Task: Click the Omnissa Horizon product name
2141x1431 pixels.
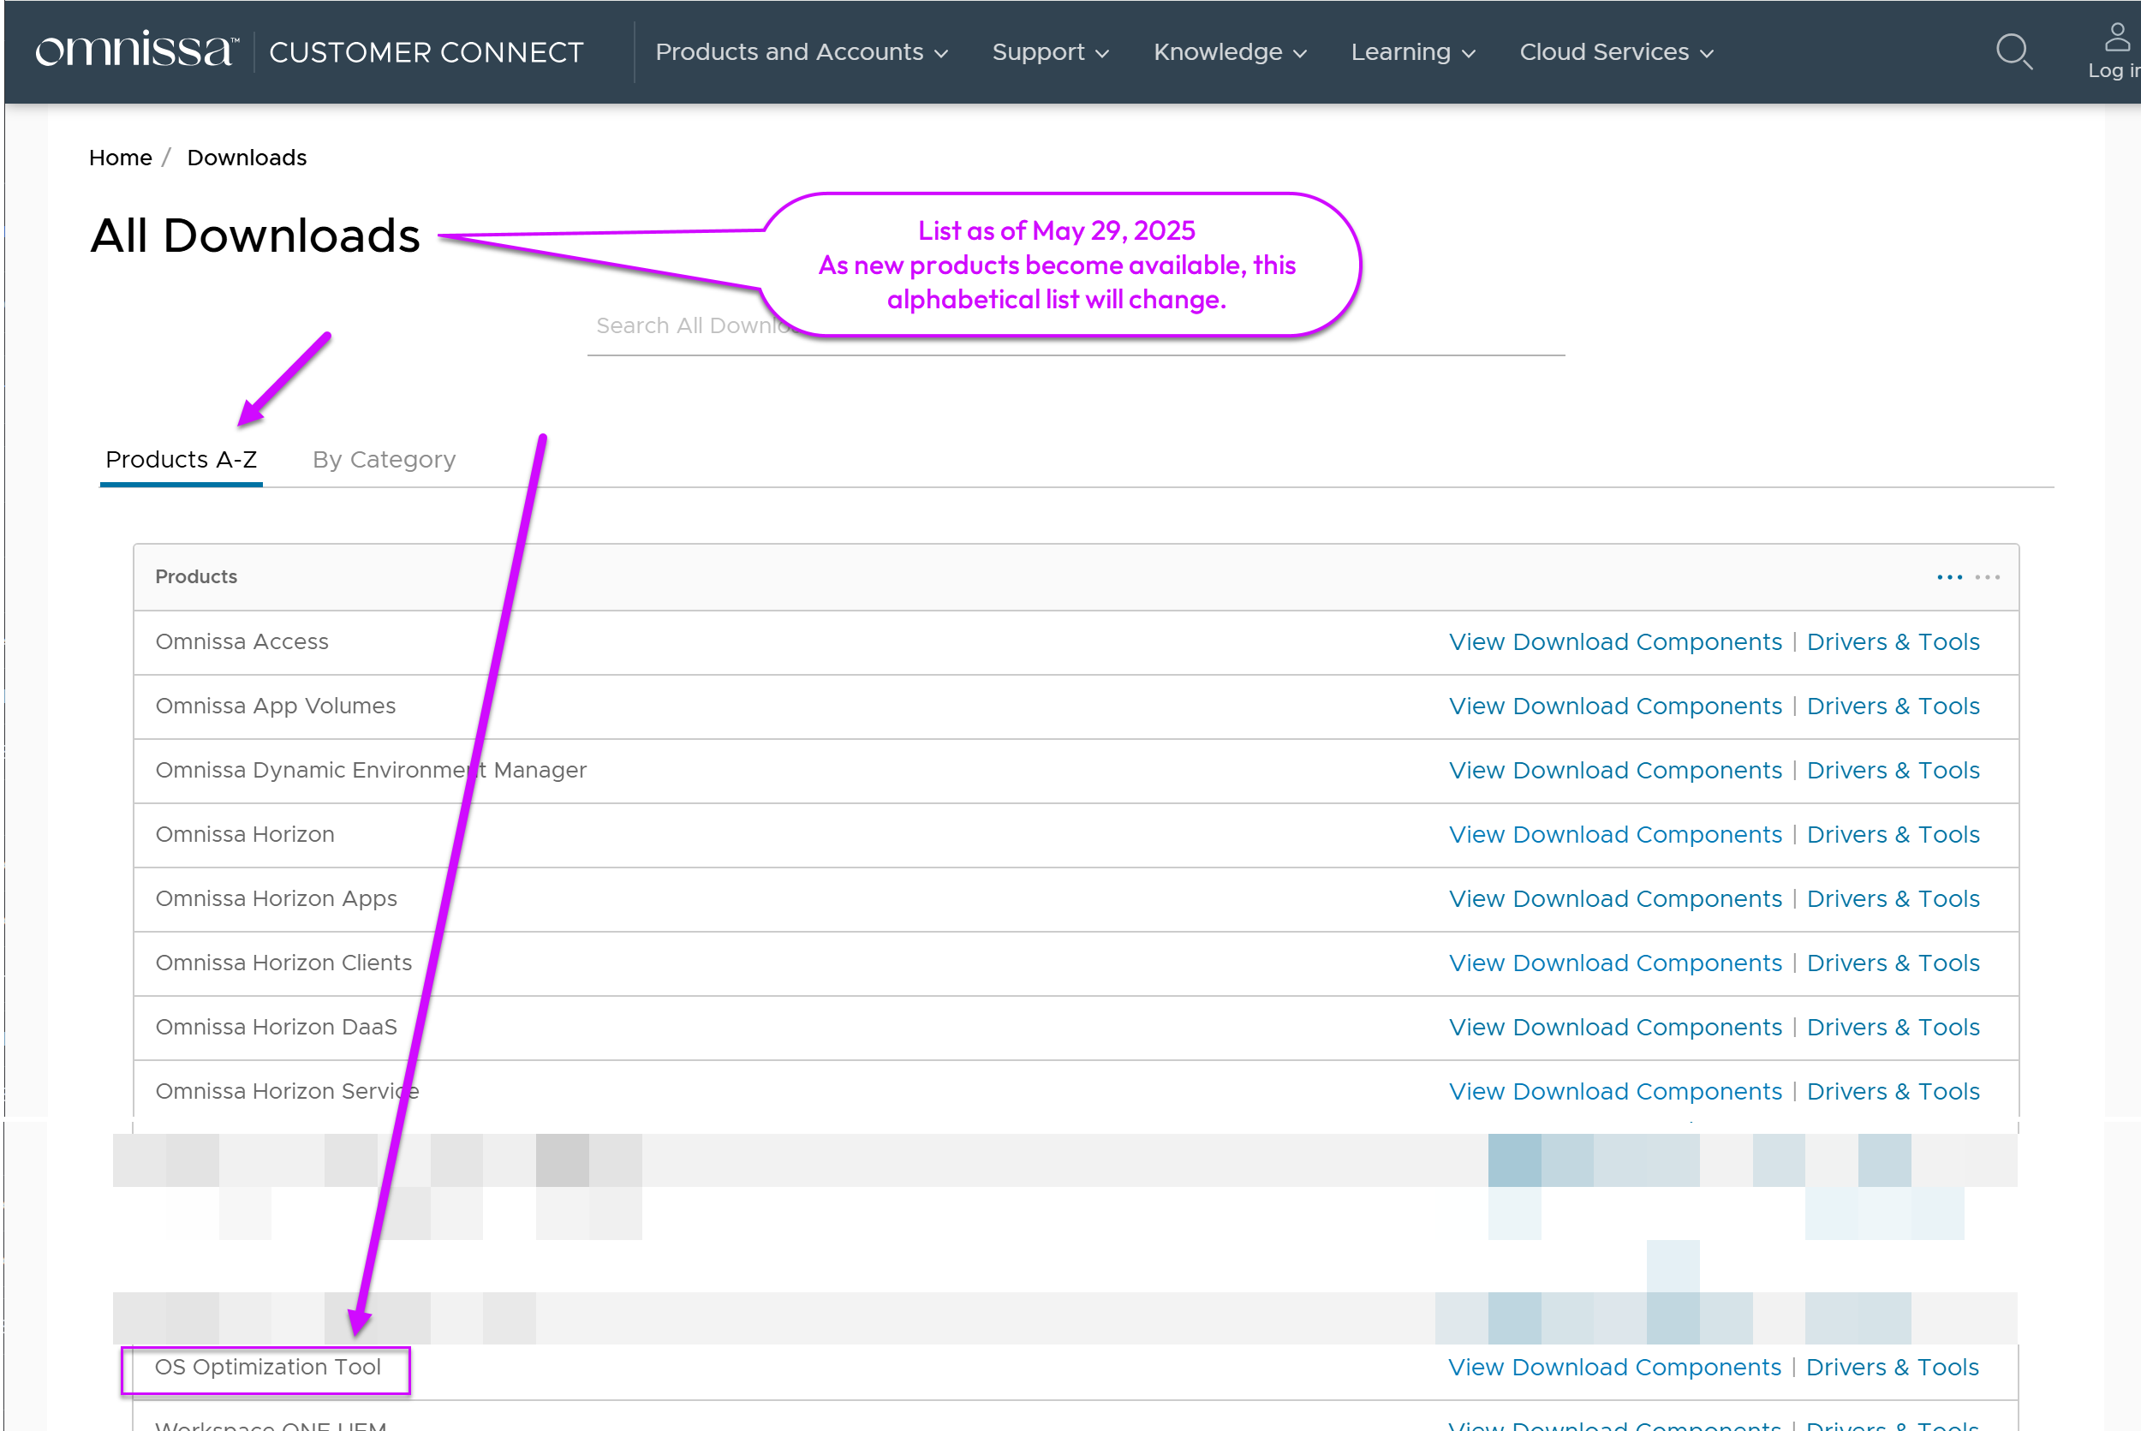Action: click(245, 834)
